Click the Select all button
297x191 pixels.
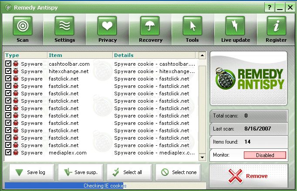129,172
